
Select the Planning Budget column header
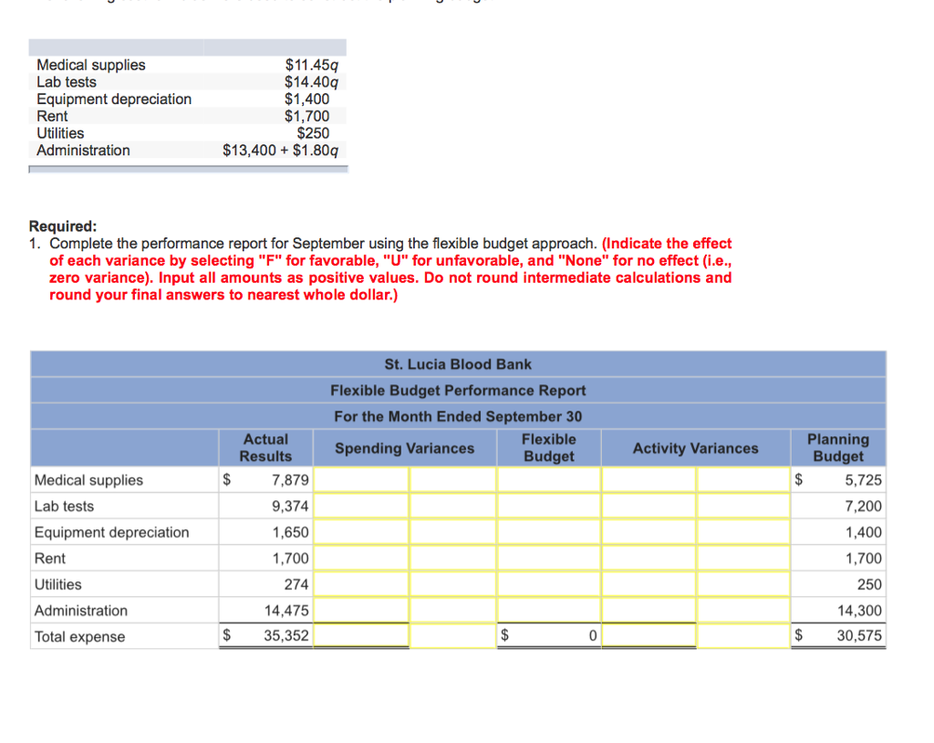(838, 447)
